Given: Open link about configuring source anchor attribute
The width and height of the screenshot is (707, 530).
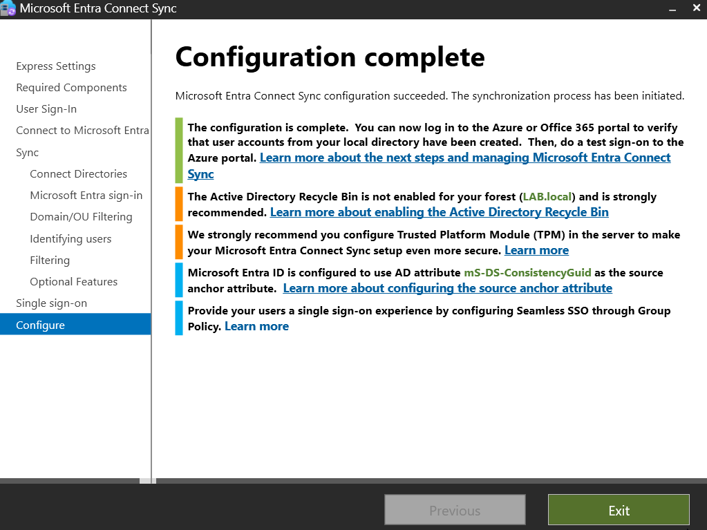Looking at the screenshot, I should 447,288.
